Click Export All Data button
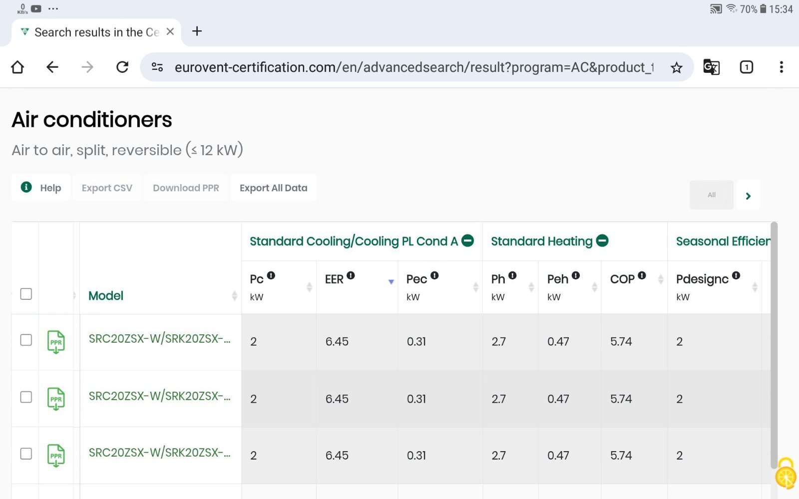Screen dimensions: 799x499 pos(273,188)
